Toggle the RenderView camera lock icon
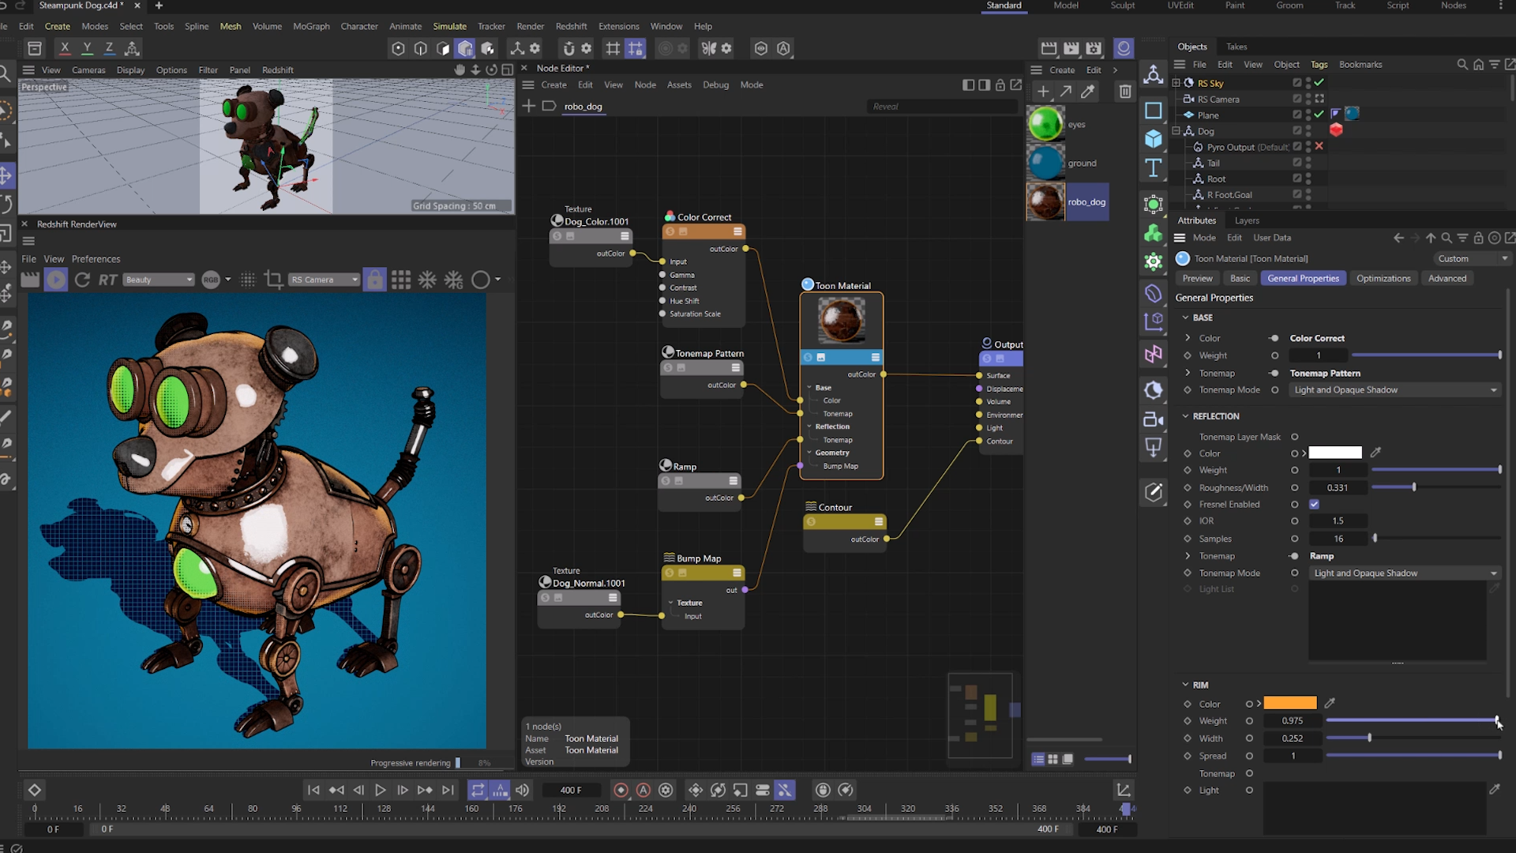The image size is (1516, 853). [x=375, y=280]
